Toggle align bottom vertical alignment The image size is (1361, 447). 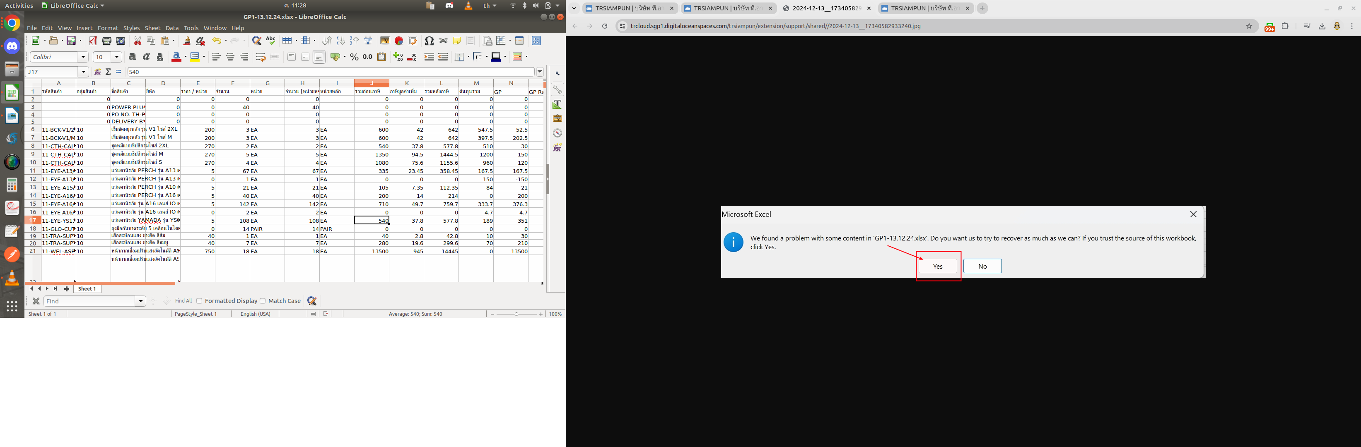319,56
